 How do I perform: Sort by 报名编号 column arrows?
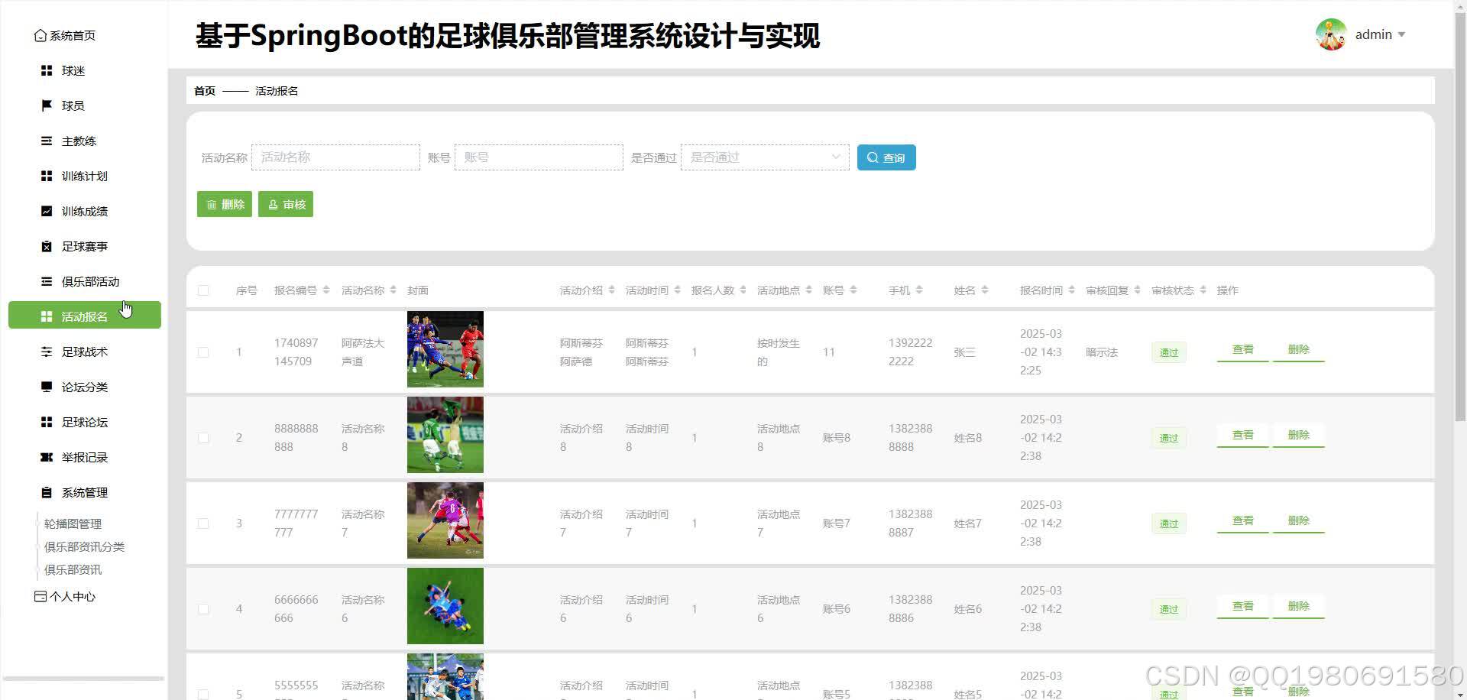coord(326,290)
